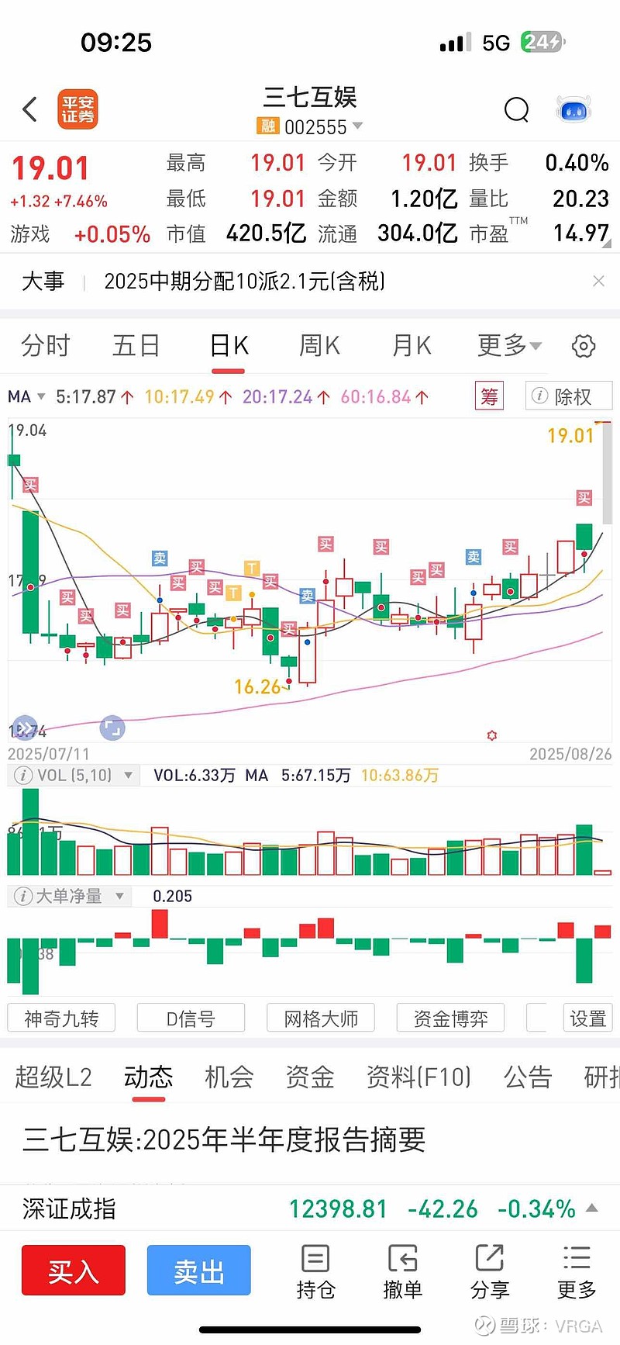
Task: Tap the 16.26 low-price label on chart
Action: [257, 686]
